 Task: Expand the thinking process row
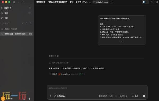tap(59, 63)
